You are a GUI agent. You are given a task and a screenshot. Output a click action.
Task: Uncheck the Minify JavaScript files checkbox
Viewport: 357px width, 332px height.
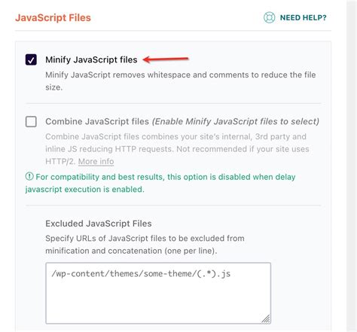coord(31,59)
